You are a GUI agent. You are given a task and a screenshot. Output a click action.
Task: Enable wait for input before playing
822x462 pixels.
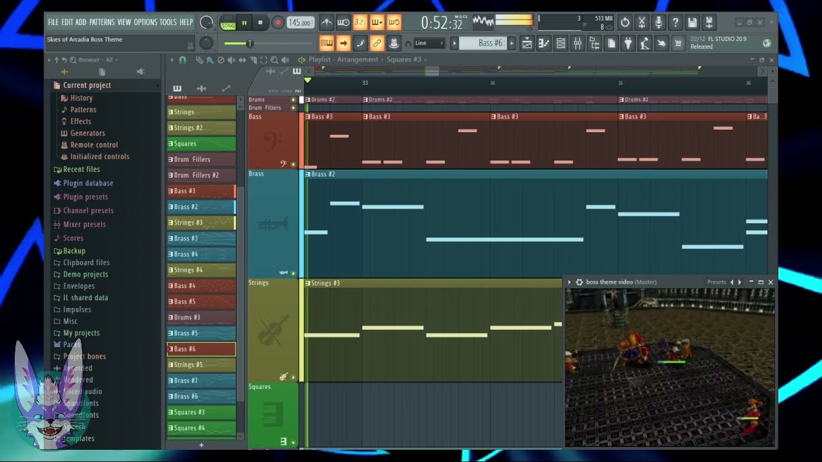point(344,22)
